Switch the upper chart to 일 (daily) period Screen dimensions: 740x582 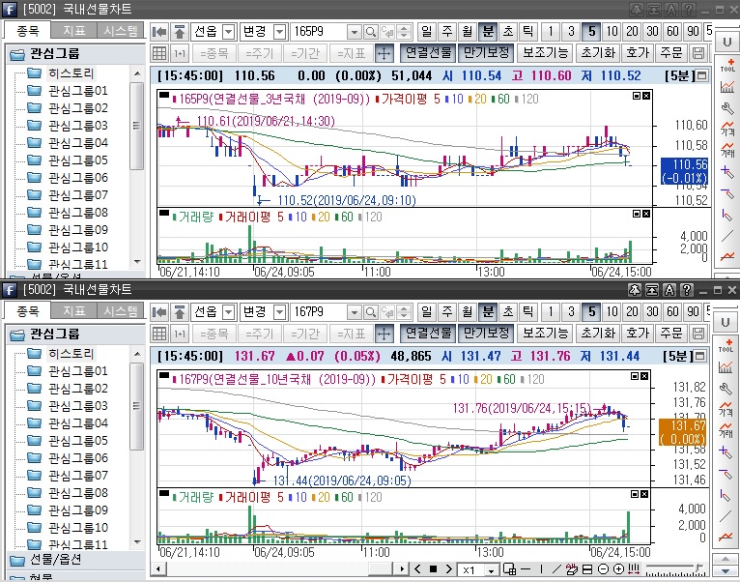click(x=427, y=32)
